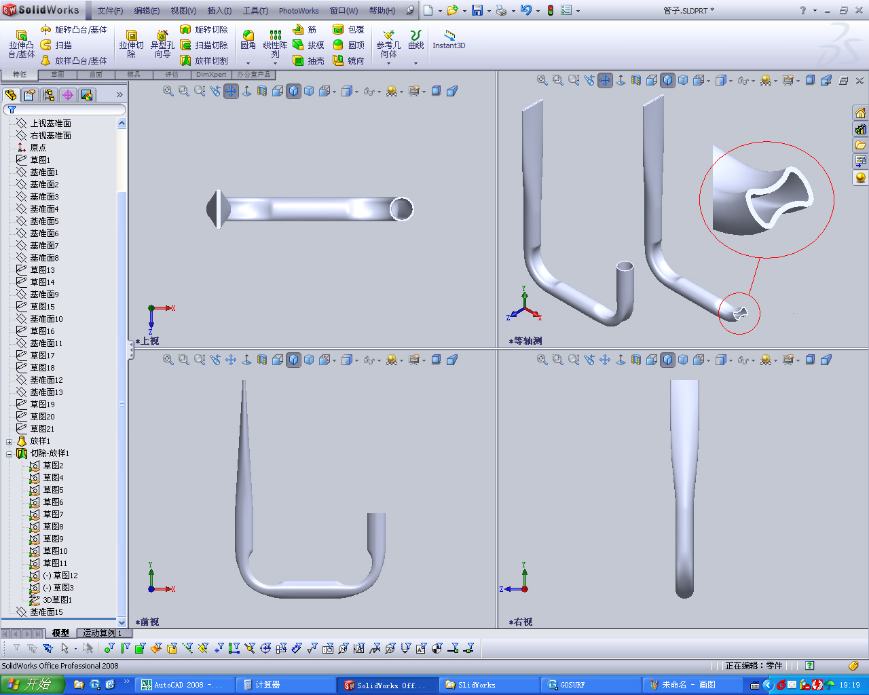Open the ConfigurationManager tab icon
Image resolution: width=869 pixels, height=695 pixels.
(x=49, y=95)
